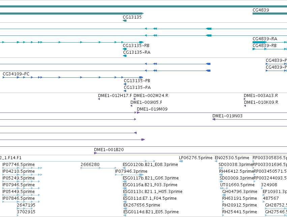
Task: Click the GH04796.3prime EST label
Action: point(239,192)
